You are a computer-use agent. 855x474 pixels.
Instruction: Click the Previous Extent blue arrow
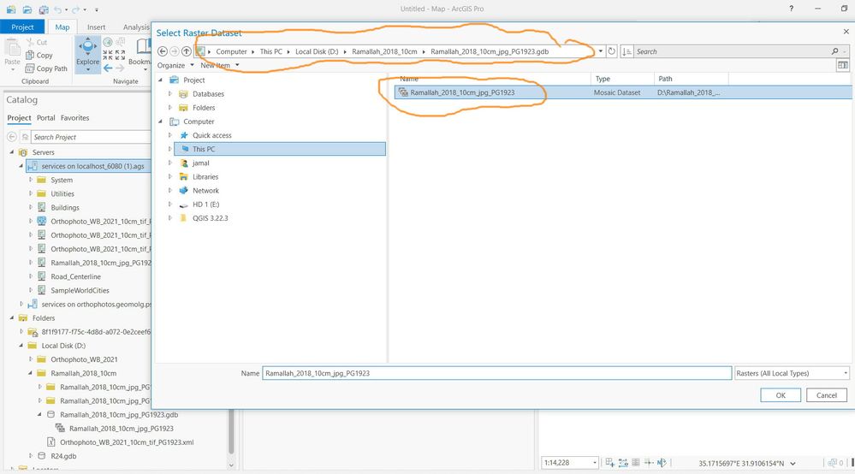pos(108,68)
